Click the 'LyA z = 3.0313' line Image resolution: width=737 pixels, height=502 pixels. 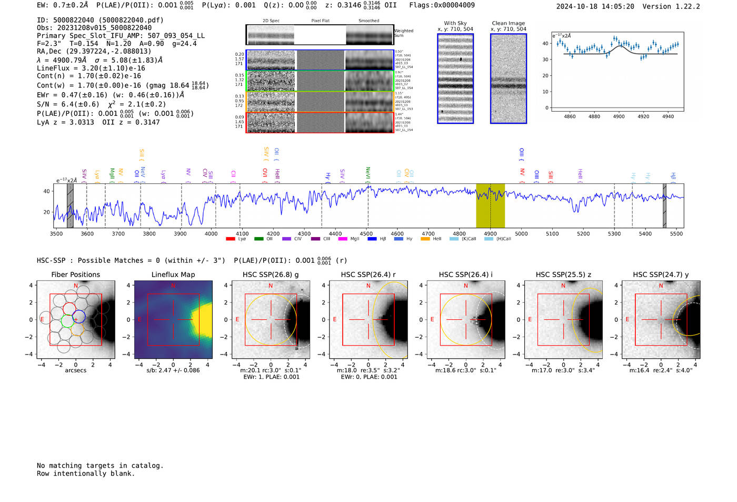pyautogui.click(x=65, y=122)
